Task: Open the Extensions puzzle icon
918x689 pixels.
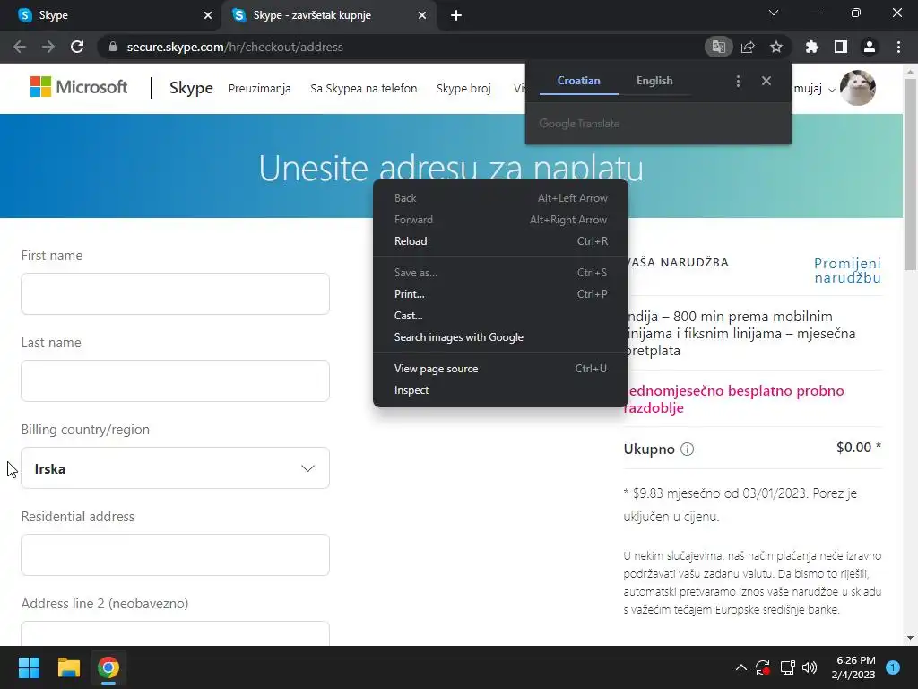Action: [812, 47]
